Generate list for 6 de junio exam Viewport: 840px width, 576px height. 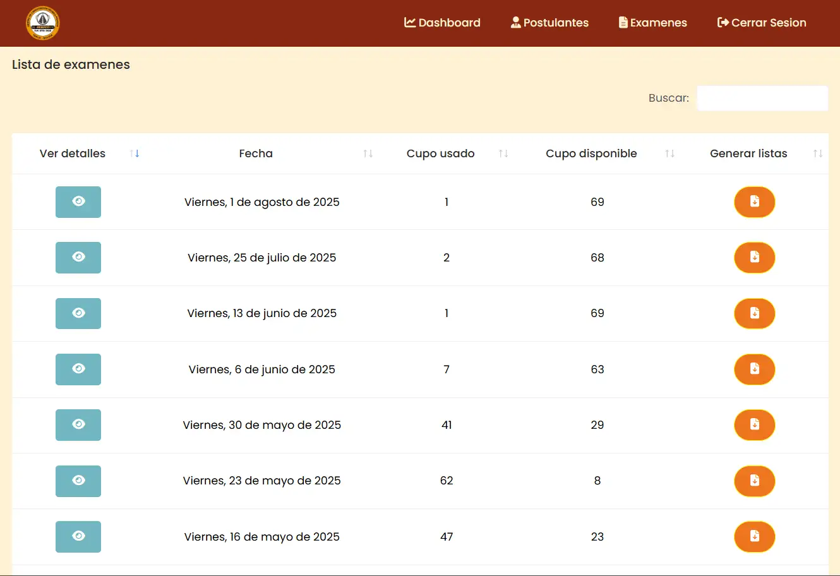click(755, 369)
